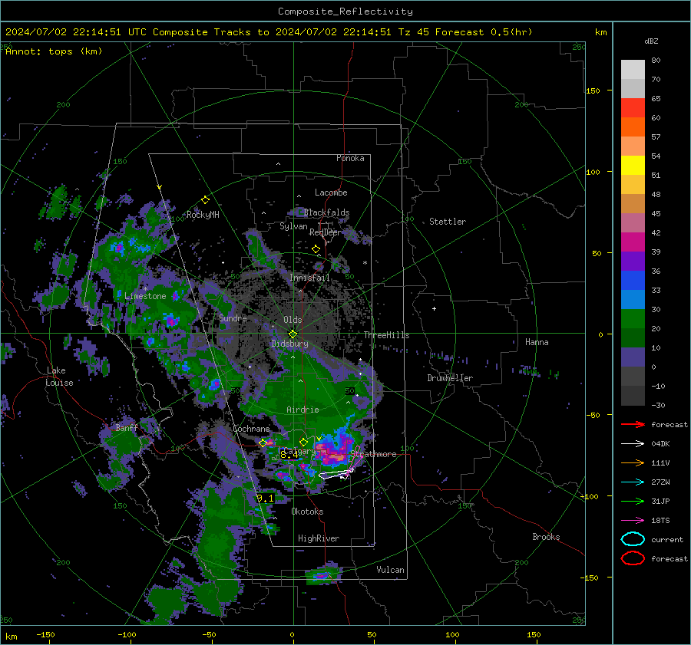Click the Sundre city label
The height and width of the screenshot is (645, 691).
coord(233,318)
